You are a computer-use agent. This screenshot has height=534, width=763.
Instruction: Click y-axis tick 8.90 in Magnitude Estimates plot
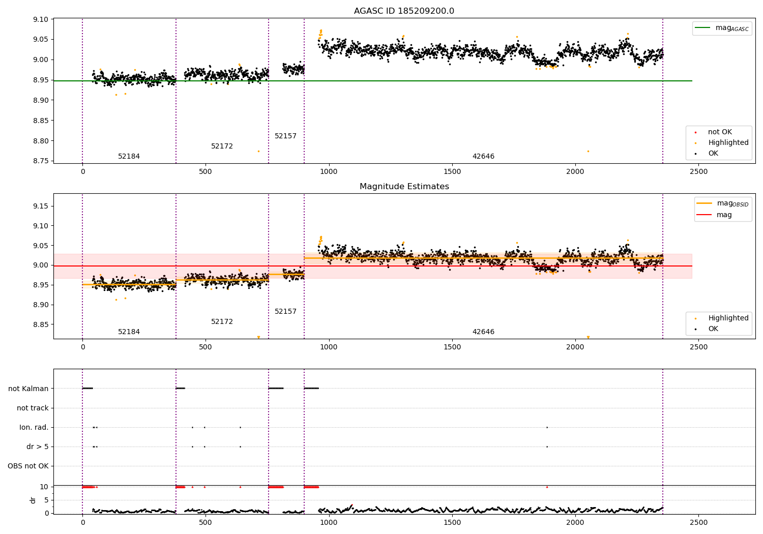(41, 305)
